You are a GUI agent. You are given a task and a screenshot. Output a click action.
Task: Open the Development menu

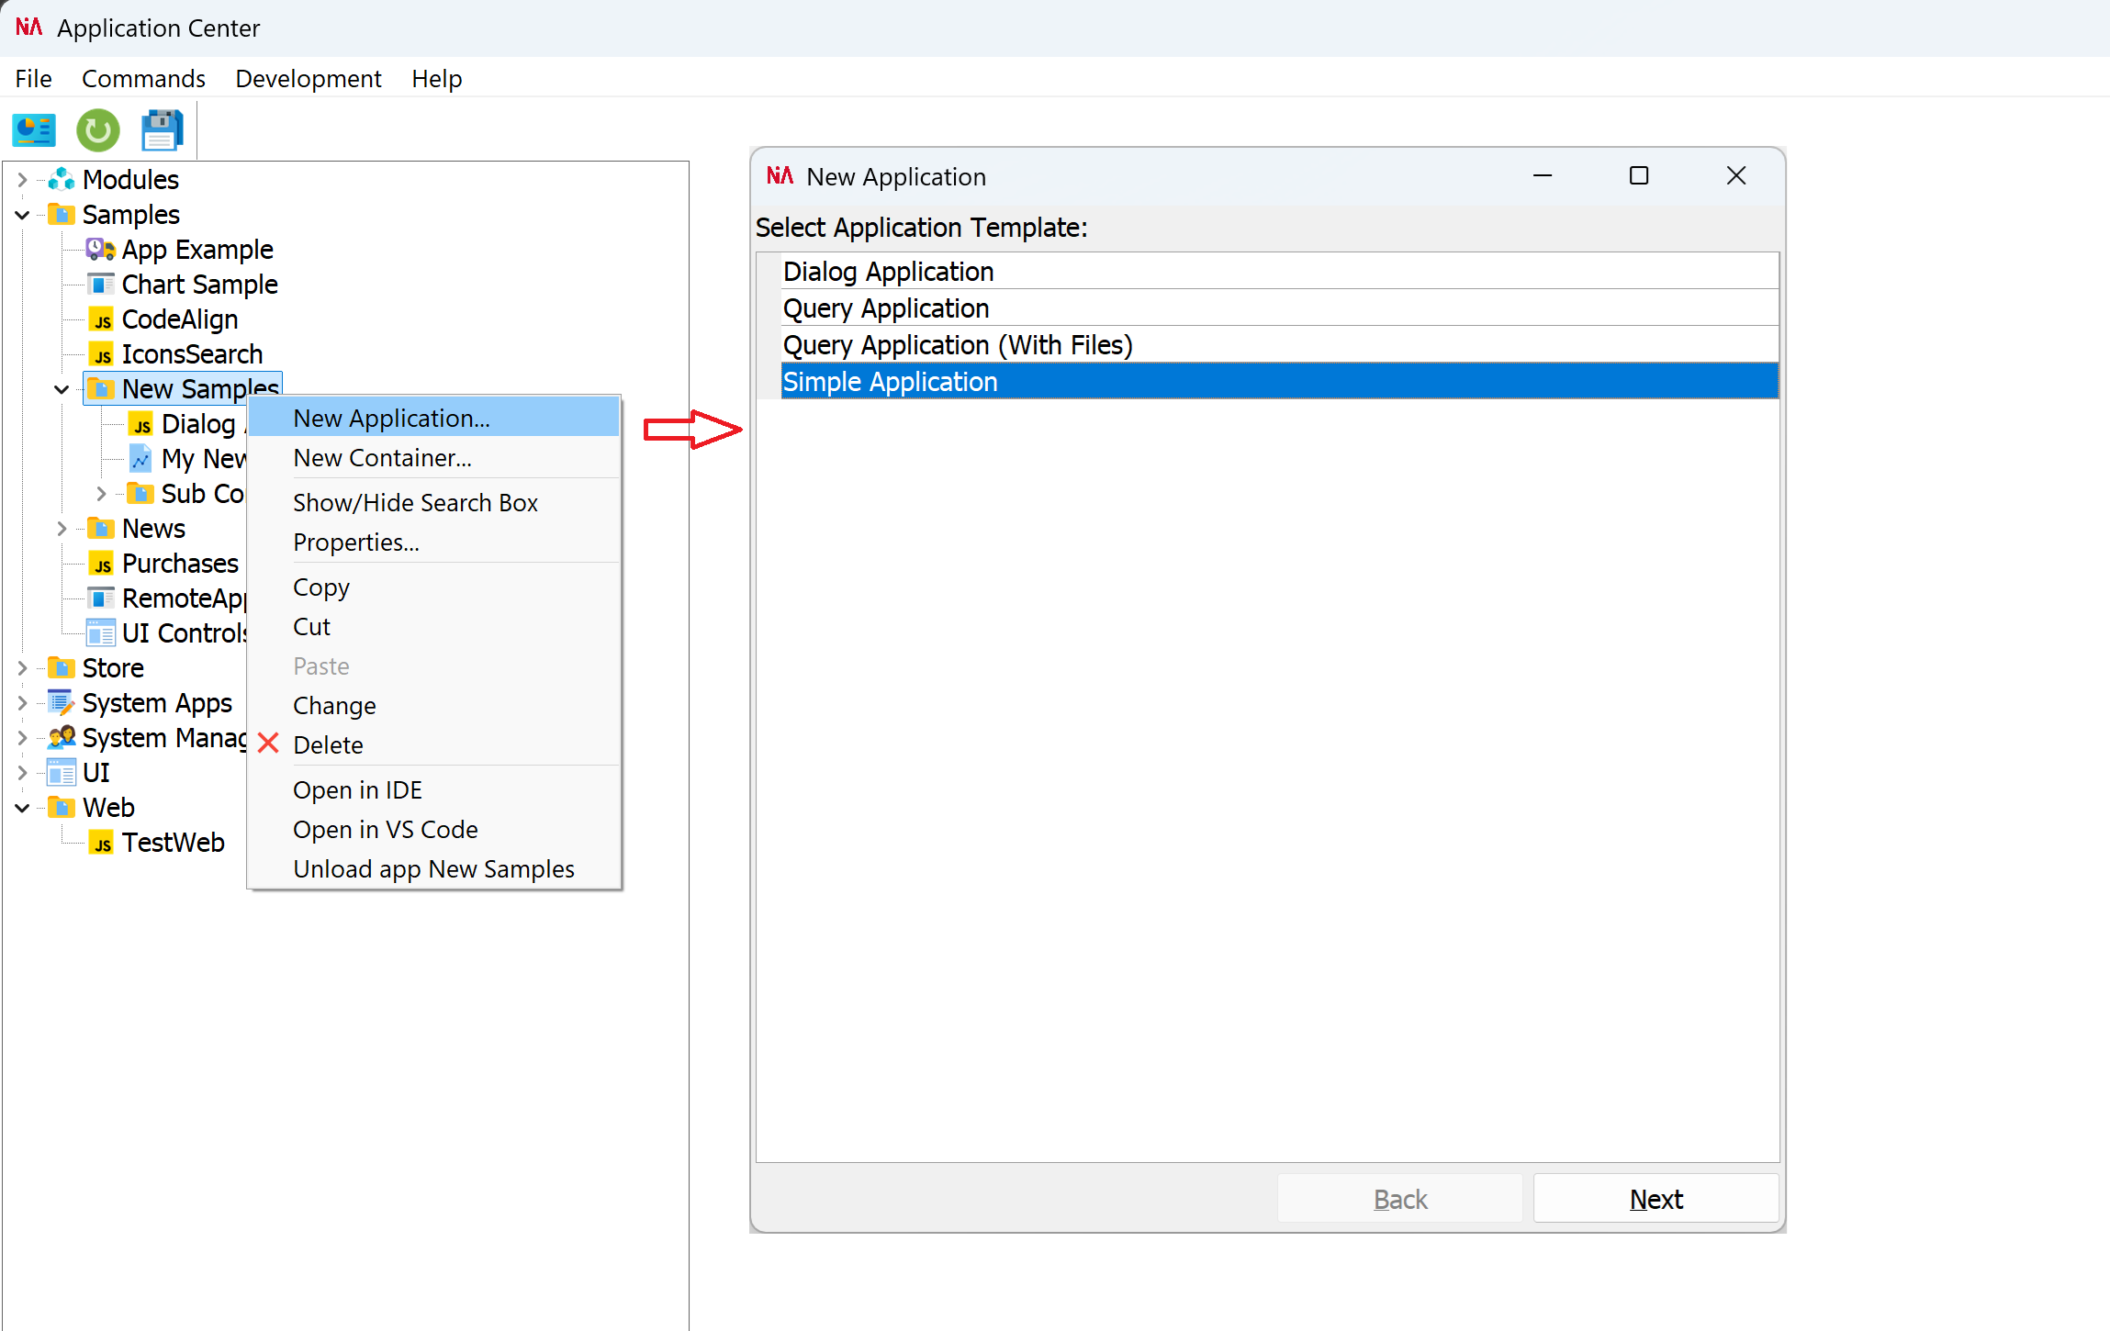[309, 79]
